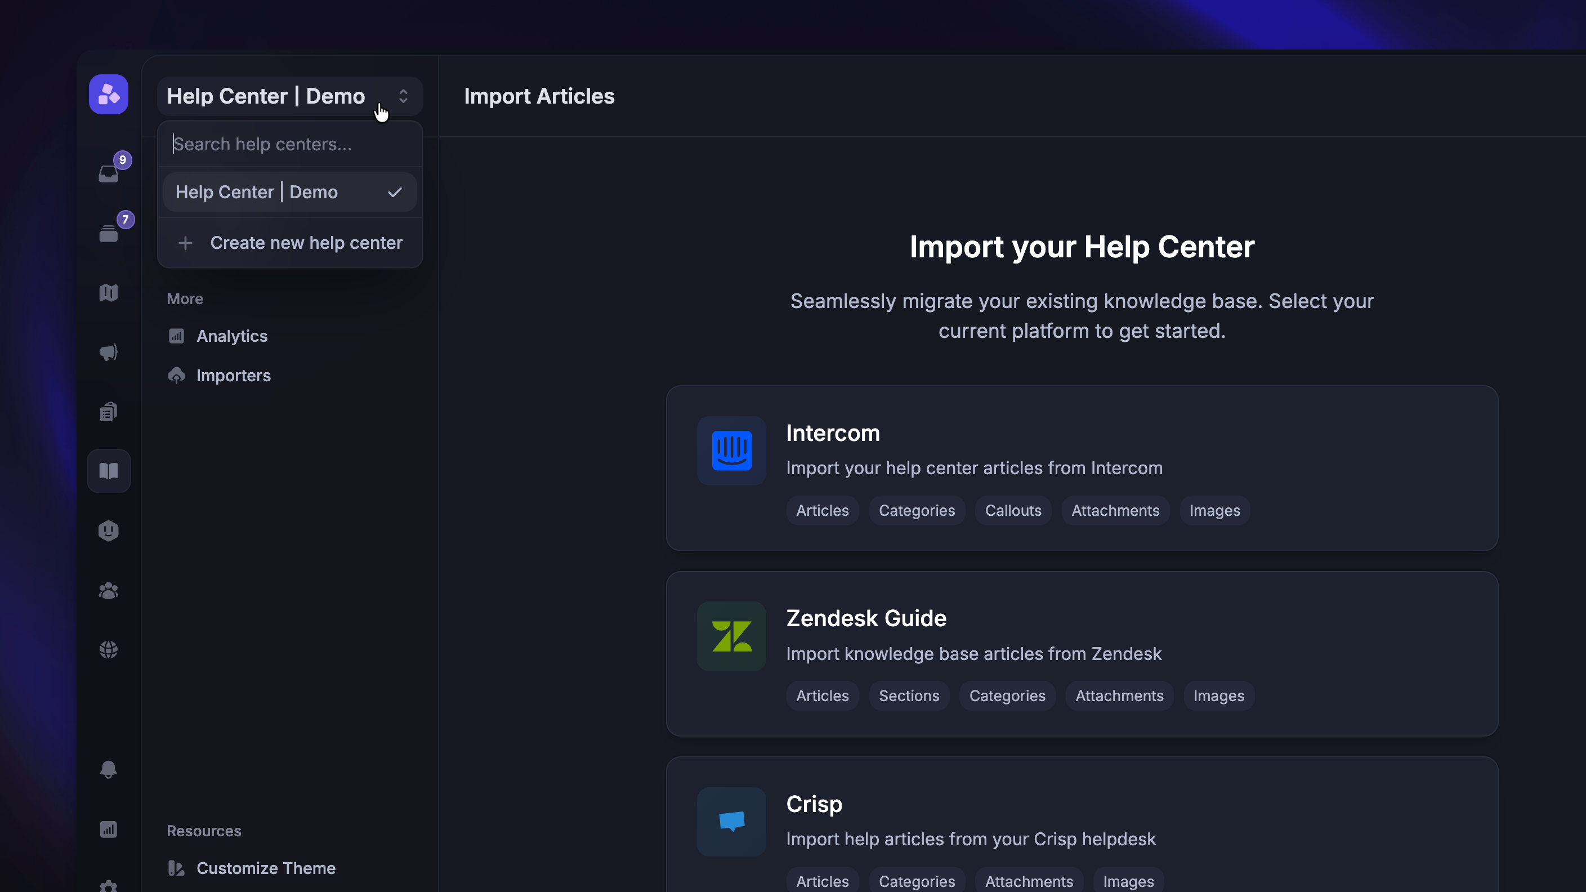The height and width of the screenshot is (892, 1586).
Task: Select the Zendesk Guide import card
Action: coord(1082,654)
